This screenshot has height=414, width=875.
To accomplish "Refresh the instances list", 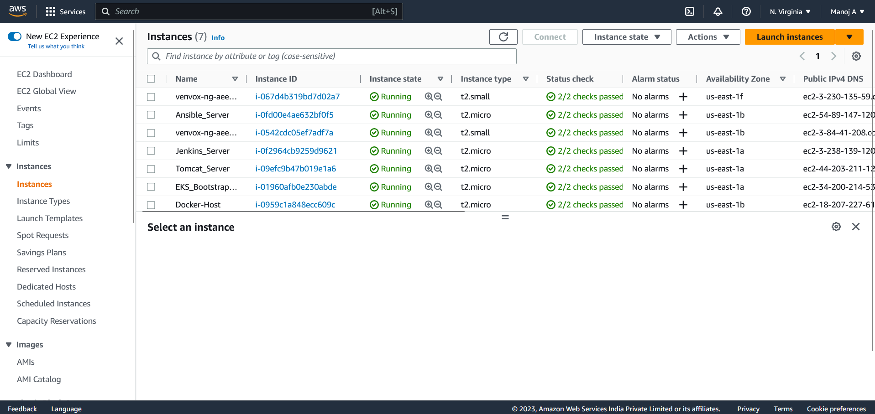I will tap(503, 36).
